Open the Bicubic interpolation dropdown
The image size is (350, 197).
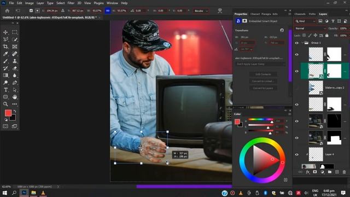[x=201, y=11]
